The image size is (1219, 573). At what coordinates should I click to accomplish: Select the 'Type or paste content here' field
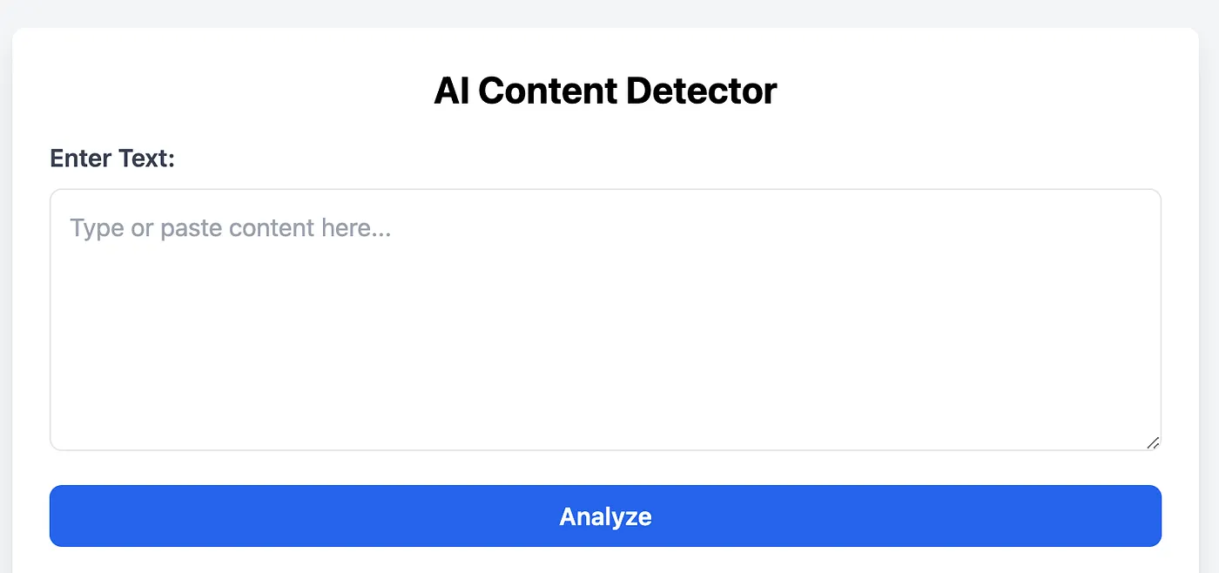[x=606, y=318]
